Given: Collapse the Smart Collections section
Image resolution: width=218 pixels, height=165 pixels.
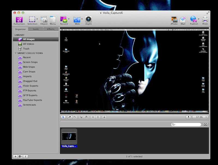Looking at the screenshot, I should (x=16, y=53).
